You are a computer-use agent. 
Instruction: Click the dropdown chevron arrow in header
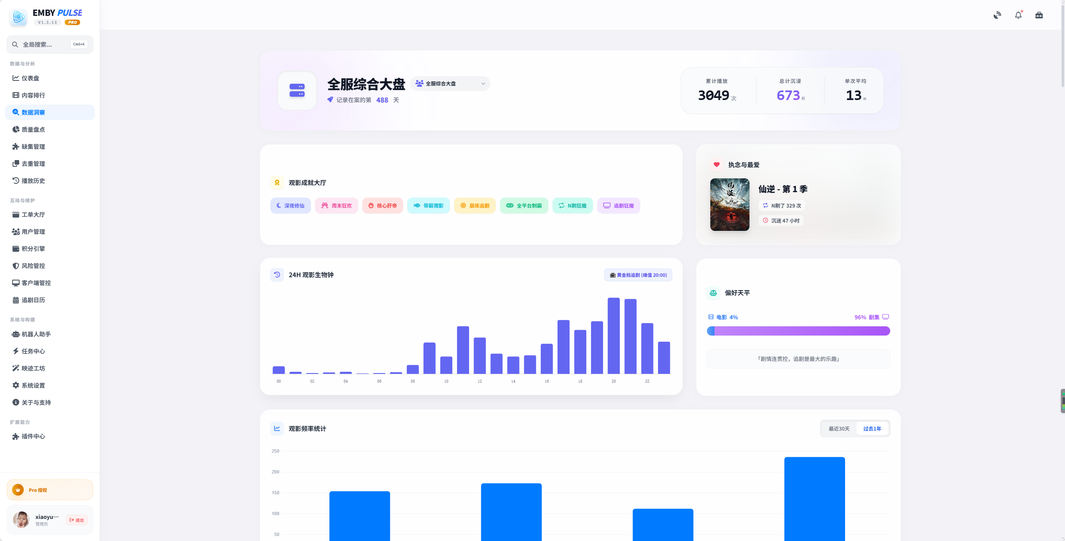click(483, 83)
